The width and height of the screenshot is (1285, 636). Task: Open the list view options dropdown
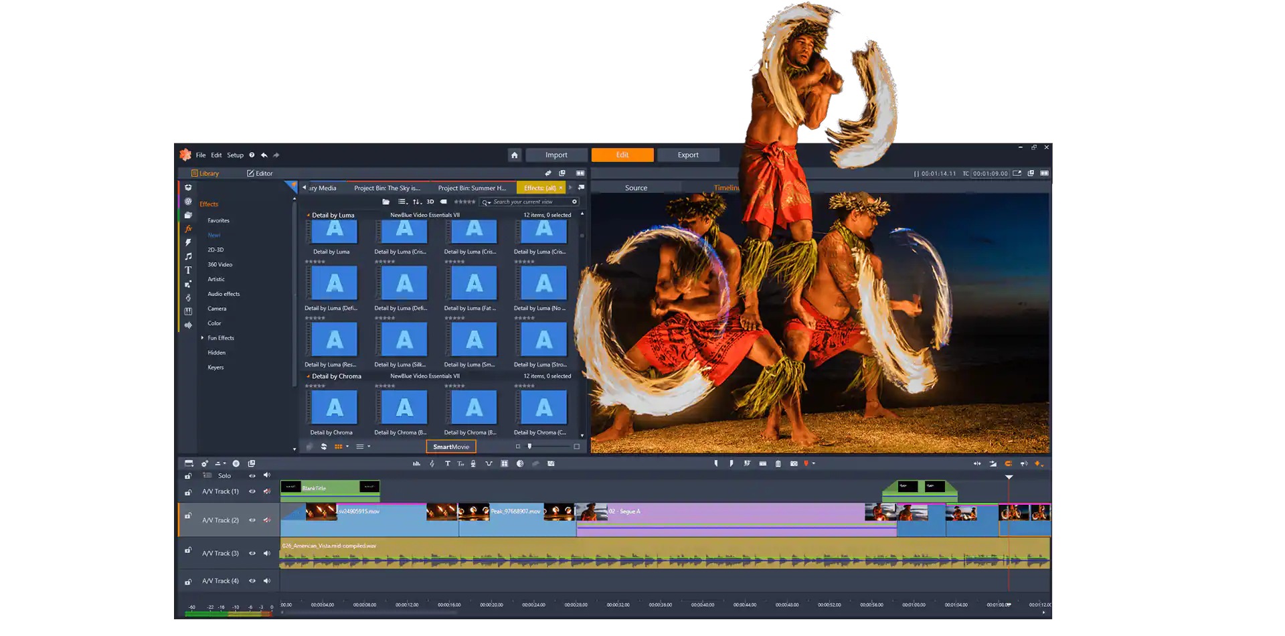(402, 202)
